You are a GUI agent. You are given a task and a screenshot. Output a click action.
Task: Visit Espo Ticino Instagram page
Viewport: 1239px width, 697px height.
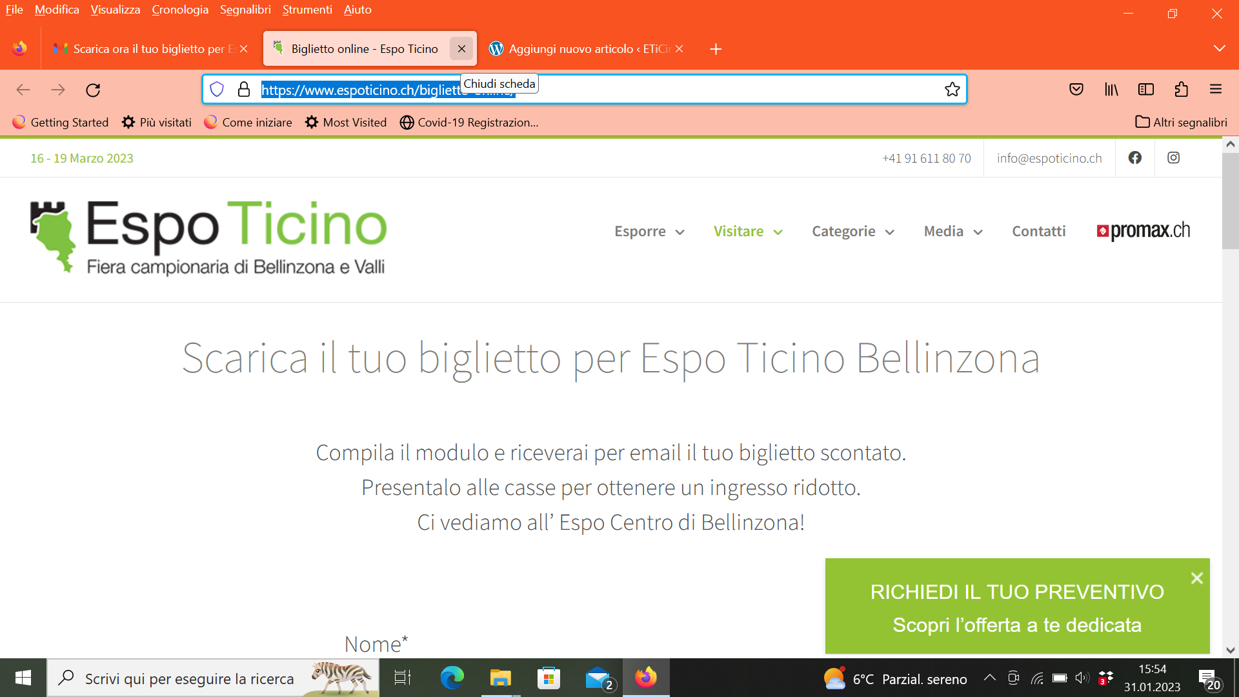click(1174, 158)
